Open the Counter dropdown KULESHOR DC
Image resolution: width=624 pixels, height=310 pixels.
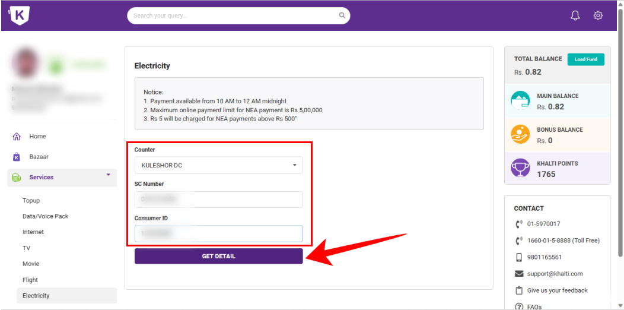click(218, 165)
